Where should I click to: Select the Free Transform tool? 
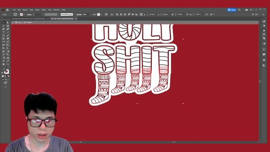[8, 45]
